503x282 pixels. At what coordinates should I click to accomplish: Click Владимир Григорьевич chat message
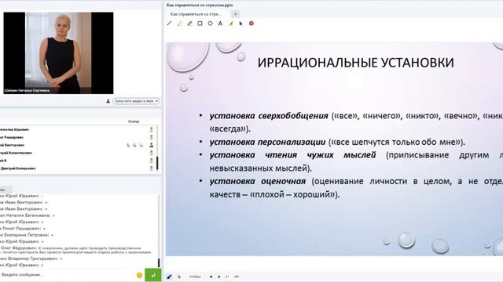(x=31, y=258)
